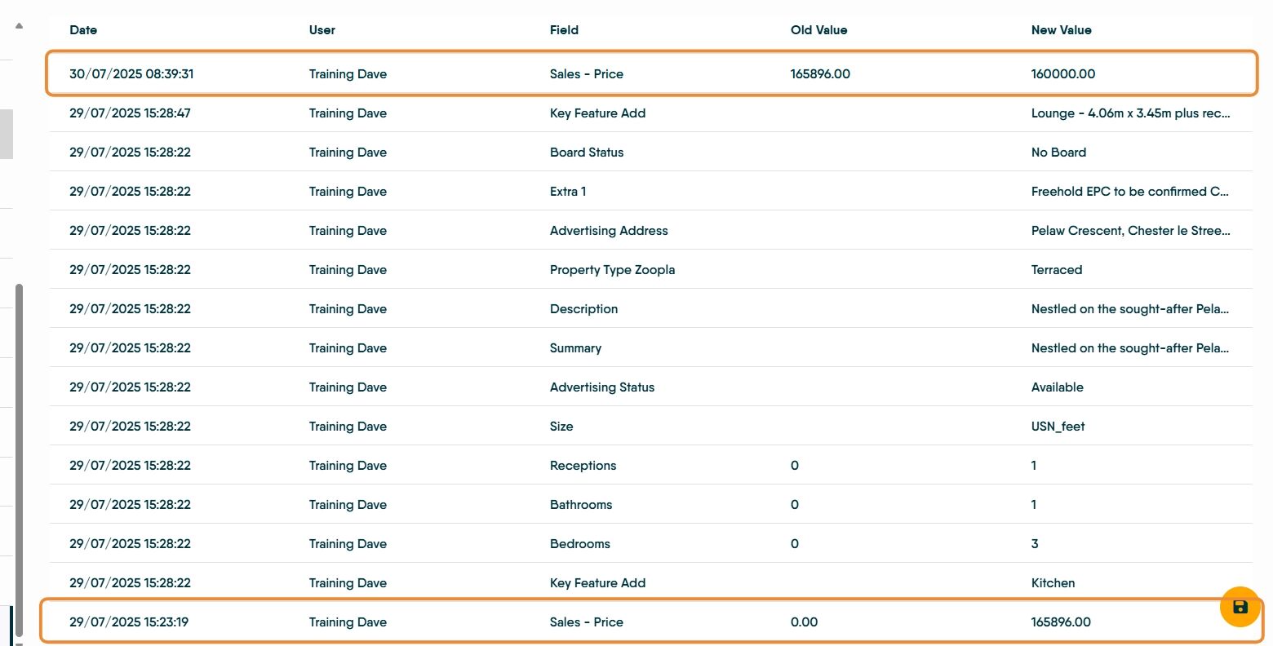This screenshot has width=1273, height=646.
Task: Select the Property Type Zoopla row
Action: point(650,269)
